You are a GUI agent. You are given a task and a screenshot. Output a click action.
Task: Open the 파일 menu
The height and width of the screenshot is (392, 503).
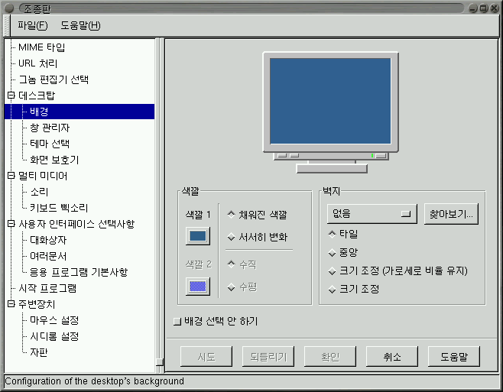pyautogui.click(x=32, y=25)
